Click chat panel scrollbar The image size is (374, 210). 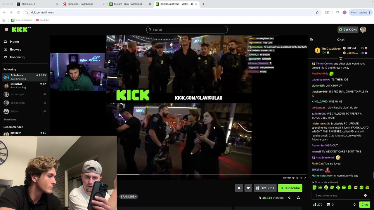pyautogui.click(x=373, y=175)
